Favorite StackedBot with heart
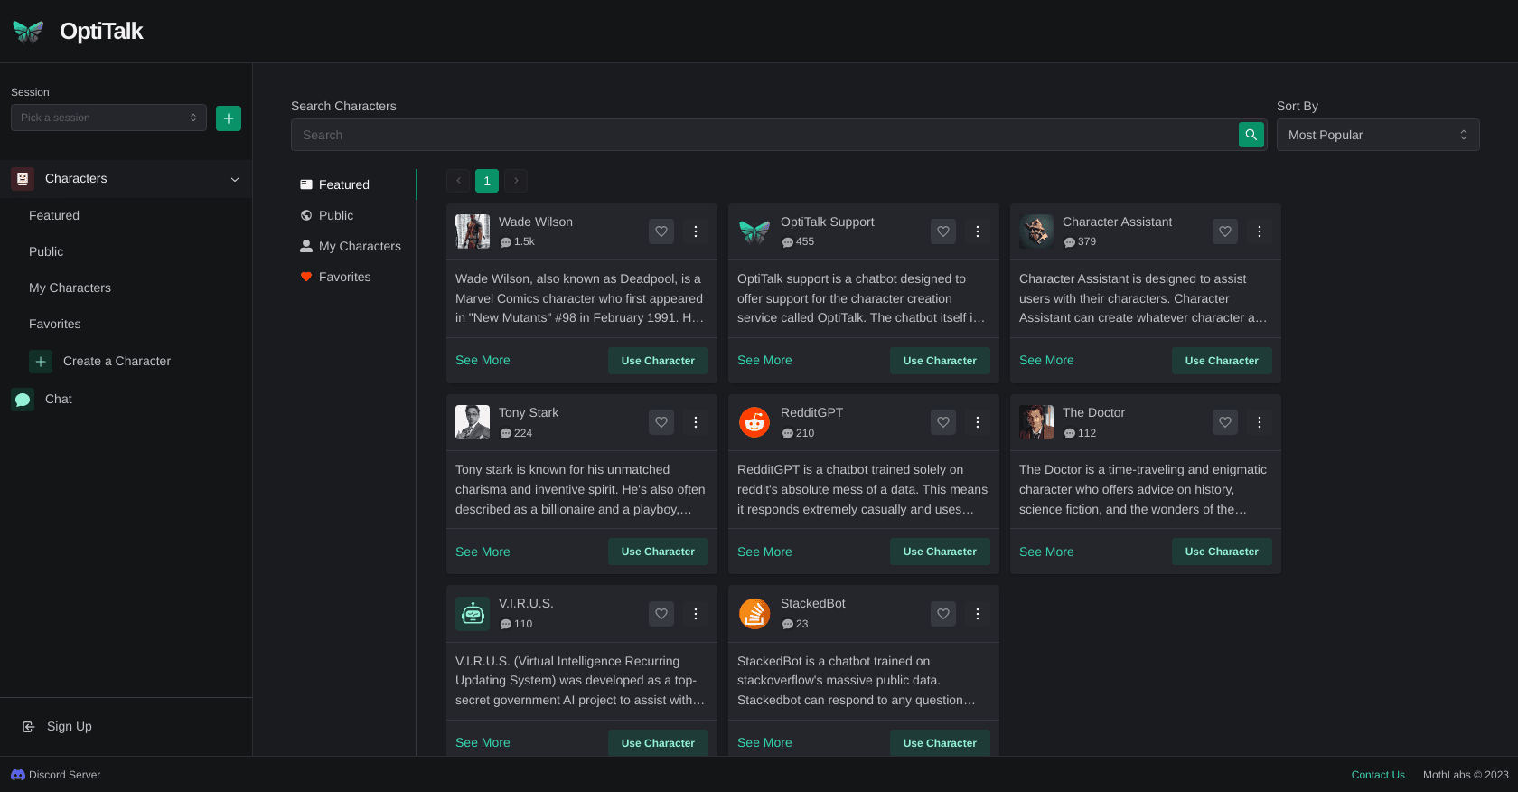 [943, 614]
